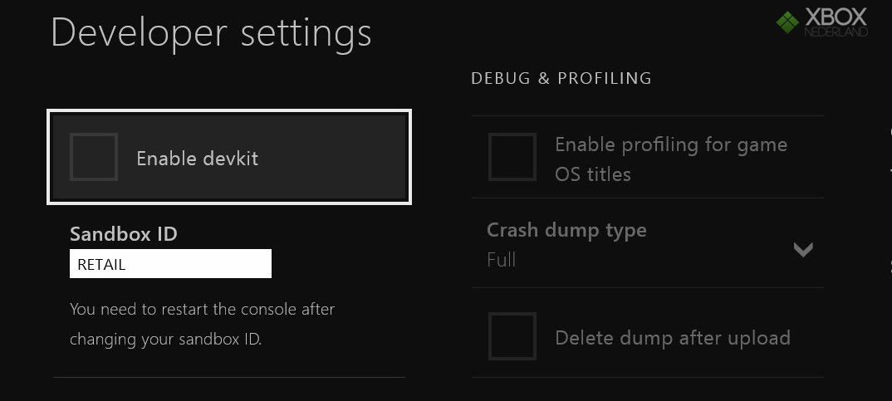Focus the Sandbox ID field containing RETAIL

(170, 264)
